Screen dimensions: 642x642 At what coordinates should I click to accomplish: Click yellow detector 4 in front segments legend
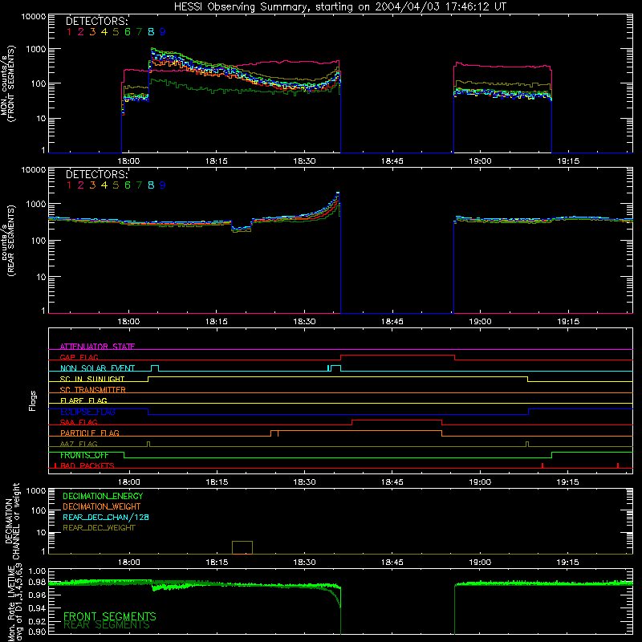[x=104, y=32]
